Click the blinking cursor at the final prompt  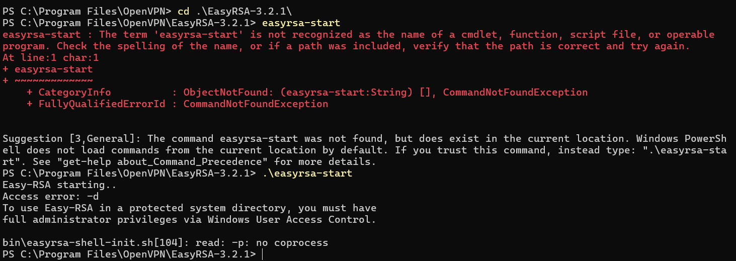click(263, 254)
